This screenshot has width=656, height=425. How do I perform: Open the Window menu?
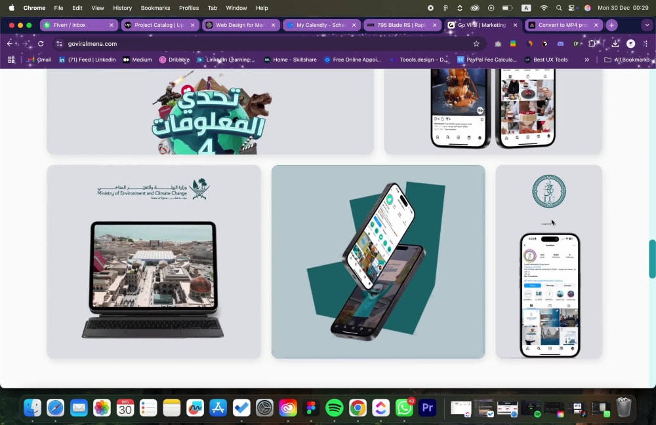(236, 7)
